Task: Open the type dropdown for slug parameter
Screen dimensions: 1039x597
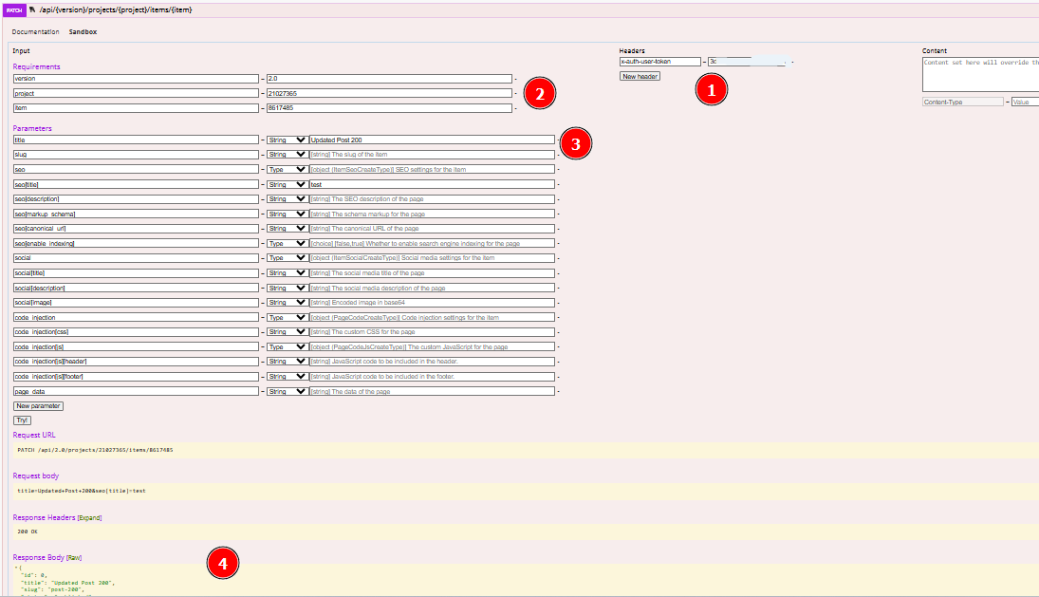Action: pos(287,155)
